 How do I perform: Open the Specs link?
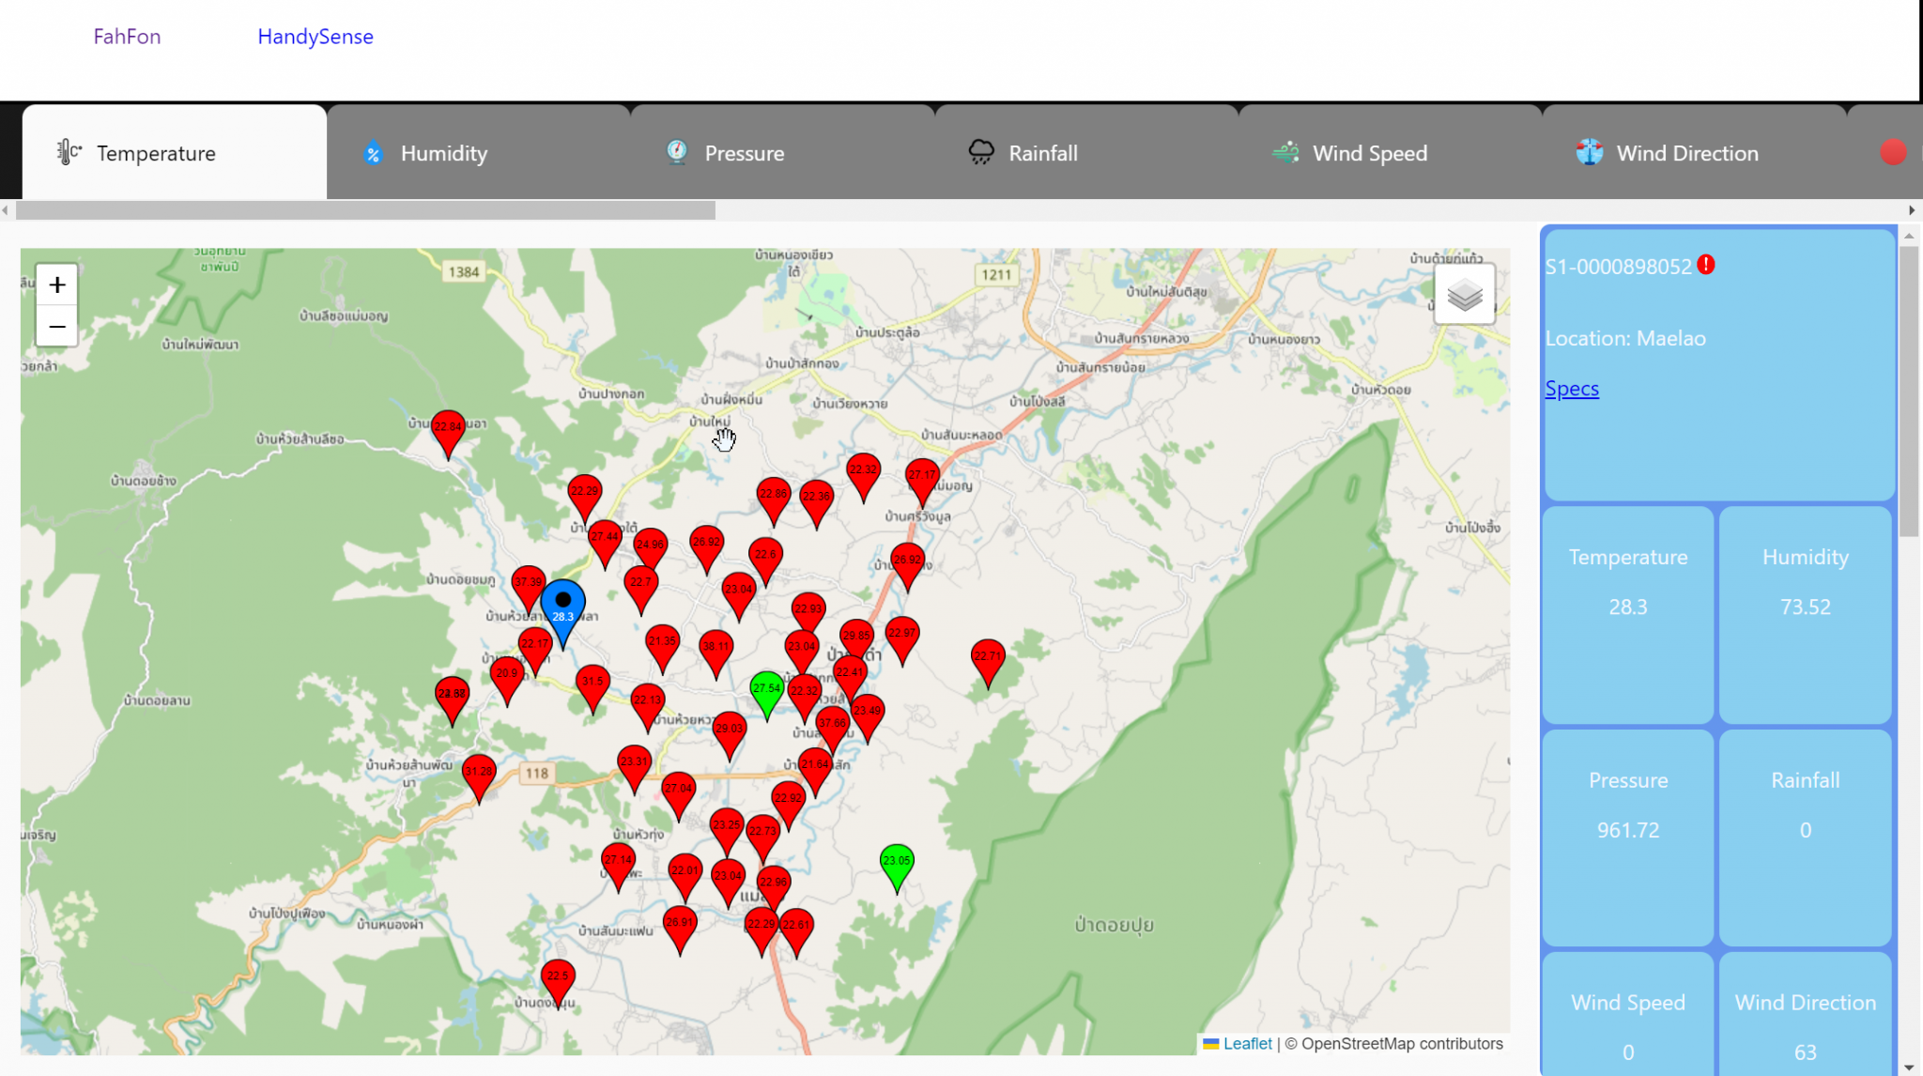point(1572,389)
